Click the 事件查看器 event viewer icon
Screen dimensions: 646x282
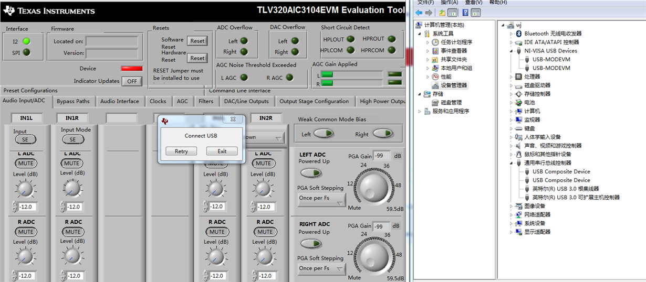(x=435, y=51)
